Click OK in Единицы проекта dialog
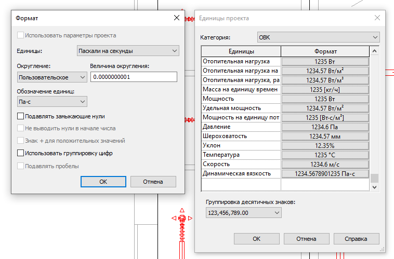Screen dimensions: 394x259 coord(257,239)
